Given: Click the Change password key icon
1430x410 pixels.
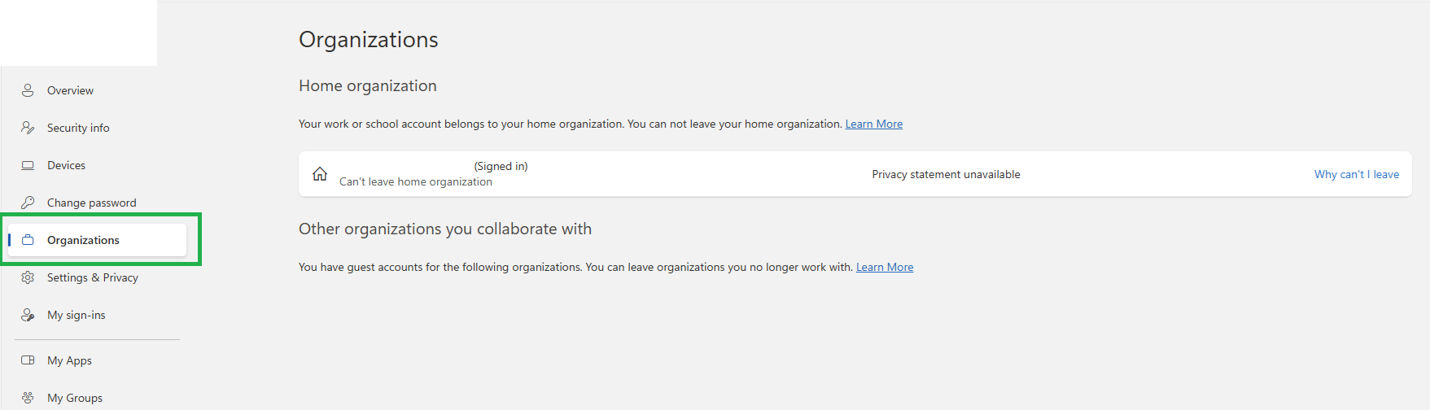Looking at the screenshot, I should pyautogui.click(x=28, y=203).
